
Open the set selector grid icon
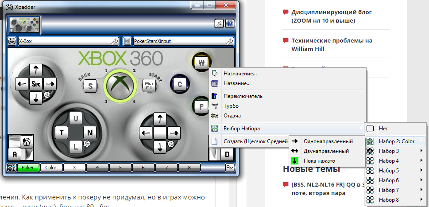[x=12, y=168]
